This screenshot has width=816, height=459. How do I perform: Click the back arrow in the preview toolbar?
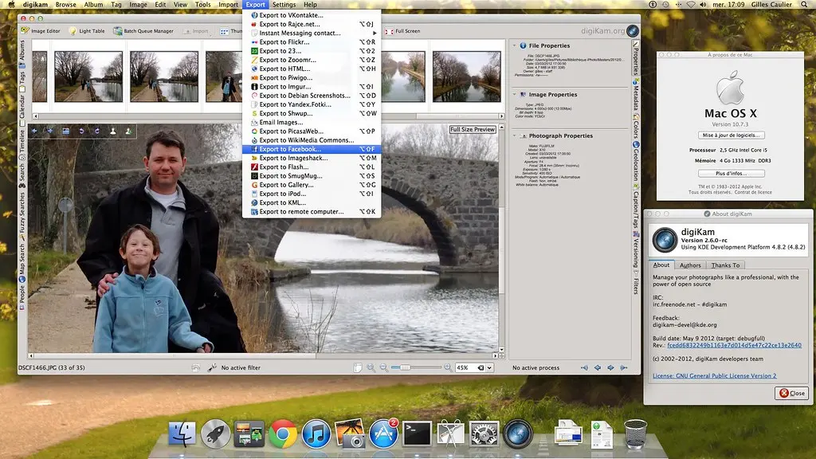(34, 131)
